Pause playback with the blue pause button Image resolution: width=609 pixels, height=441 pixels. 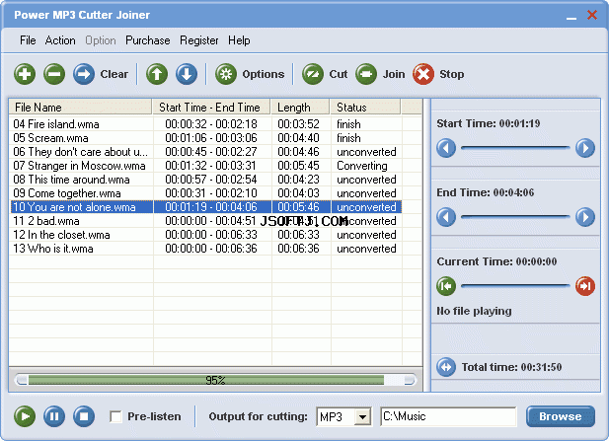pyautogui.click(x=54, y=416)
